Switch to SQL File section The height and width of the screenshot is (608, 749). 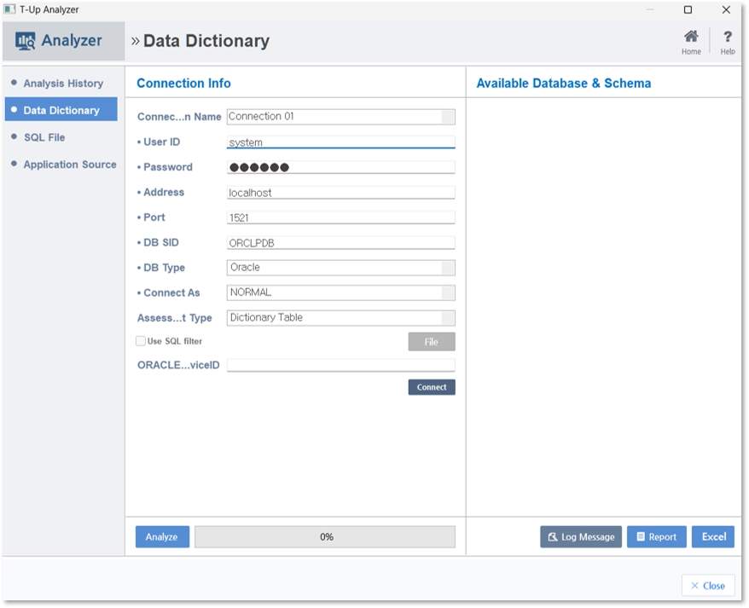(44, 137)
